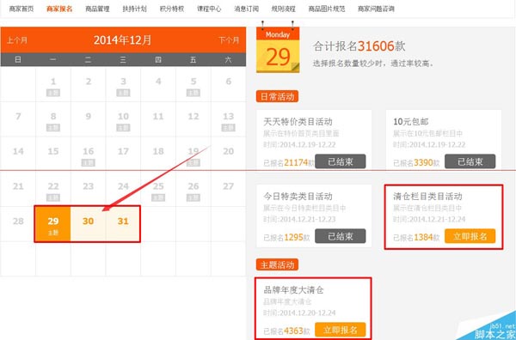Open the 课程中心 tab

[209, 9]
